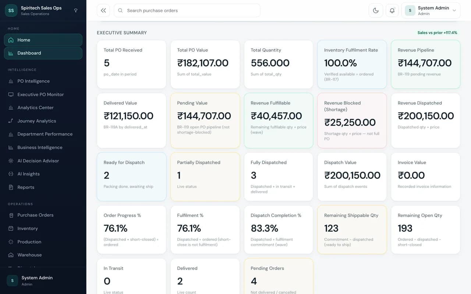
Task: Click the Home icon in the sidebar
Action: click(11, 40)
